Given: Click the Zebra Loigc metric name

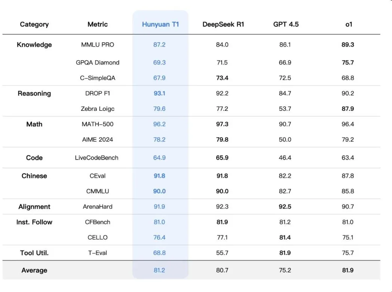Looking at the screenshot, I should pyautogui.click(x=98, y=109).
